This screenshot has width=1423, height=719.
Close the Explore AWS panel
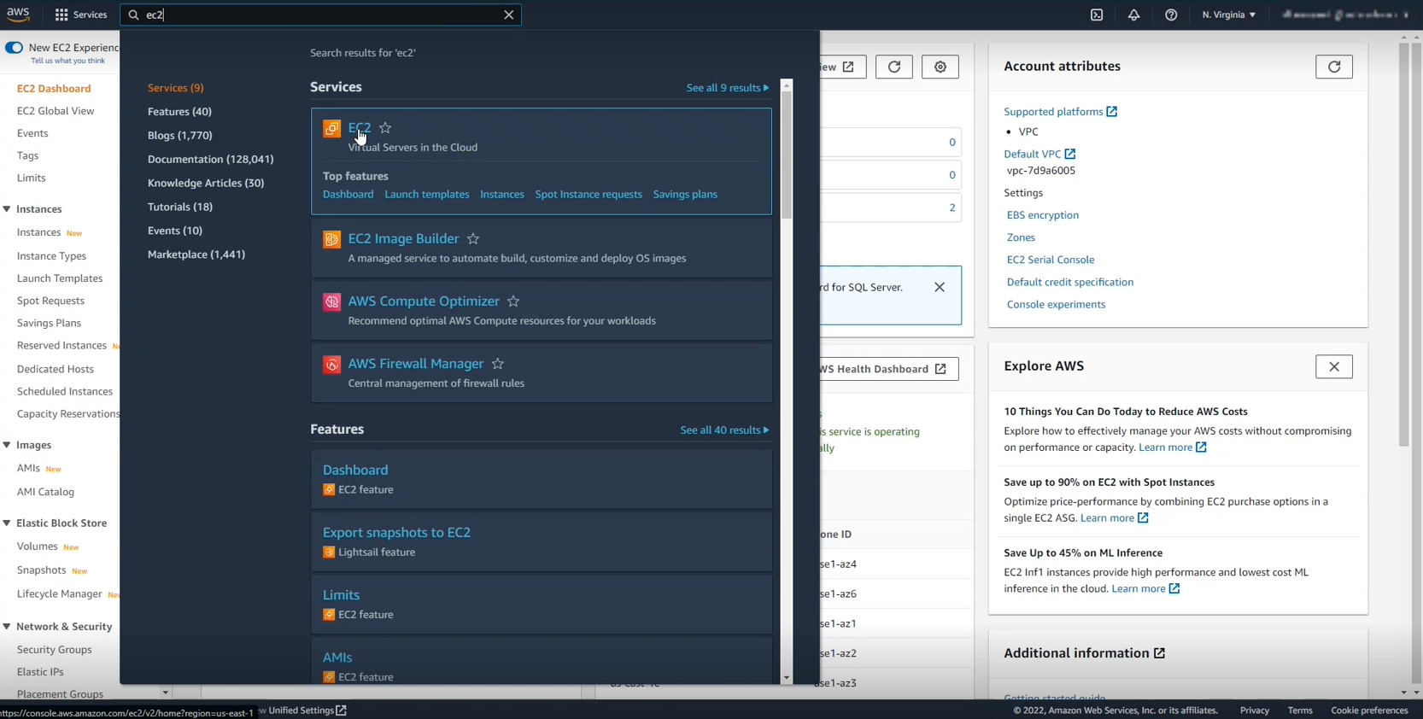(x=1333, y=366)
